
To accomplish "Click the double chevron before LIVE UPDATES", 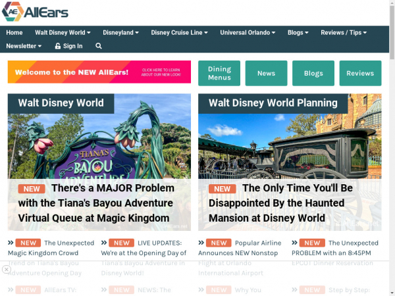I will click(x=104, y=243).
